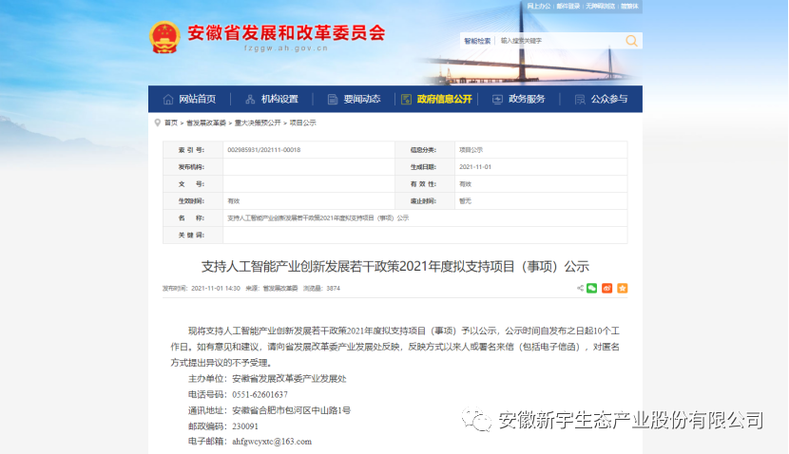Click the 省发展改革委 breadcrumb link
Screen dimensions: 789x454
click(206, 123)
